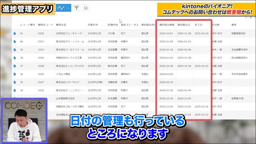The image size is (256, 144).
Task: Open record 38 details icon
Action: pos(15,58)
